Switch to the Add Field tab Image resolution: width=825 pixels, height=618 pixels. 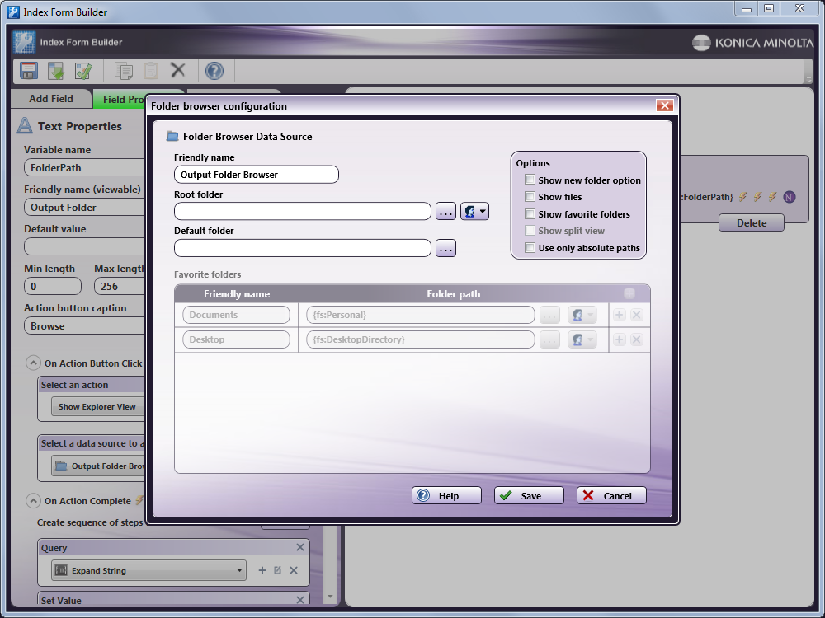coord(51,99)
